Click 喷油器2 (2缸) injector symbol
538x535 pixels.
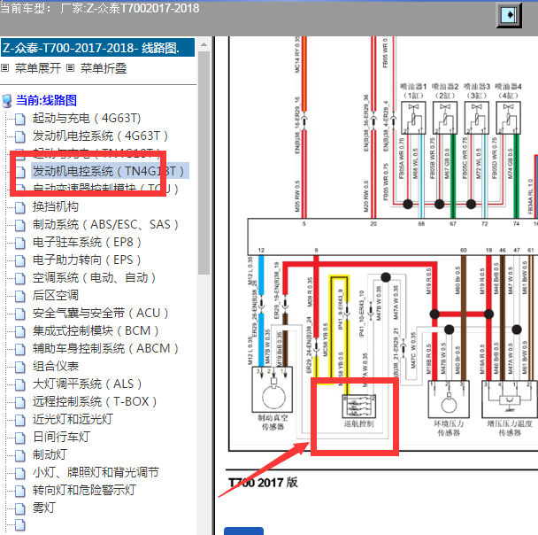point(445,118)
